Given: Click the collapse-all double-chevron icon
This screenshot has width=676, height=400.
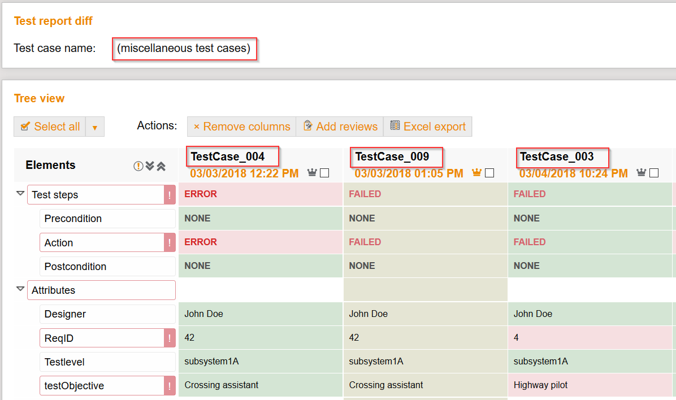Looking at the screenshot, I should 162,165.
